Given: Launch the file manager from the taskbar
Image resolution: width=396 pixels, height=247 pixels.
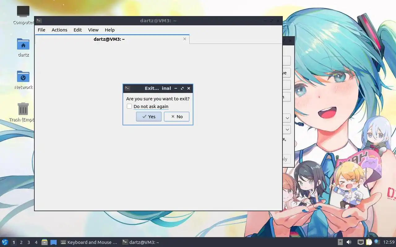Looking at the screenshot, I should tap(45, 242).
